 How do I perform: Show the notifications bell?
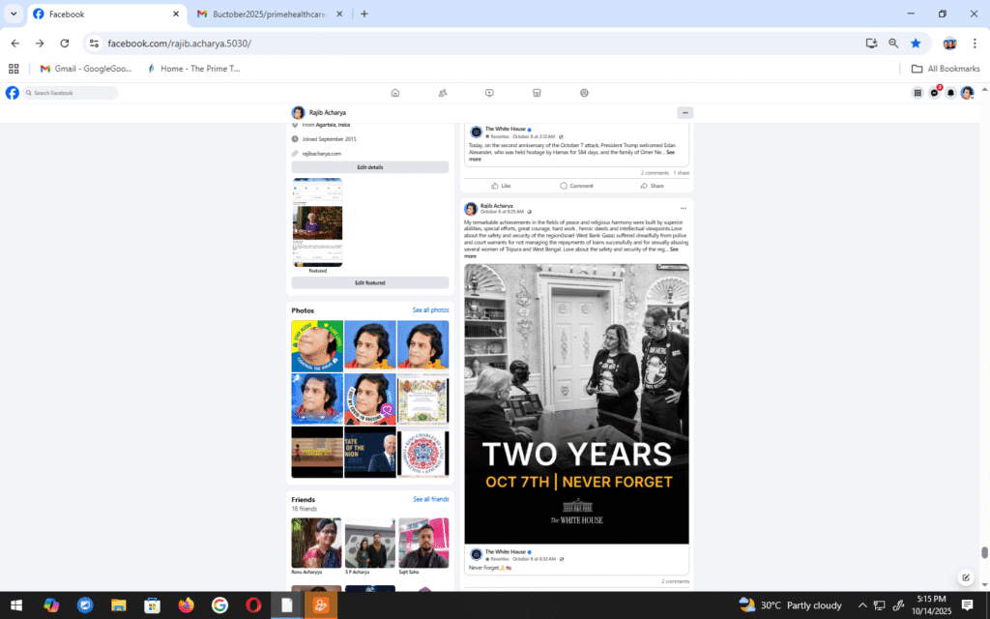click(950, 93)
